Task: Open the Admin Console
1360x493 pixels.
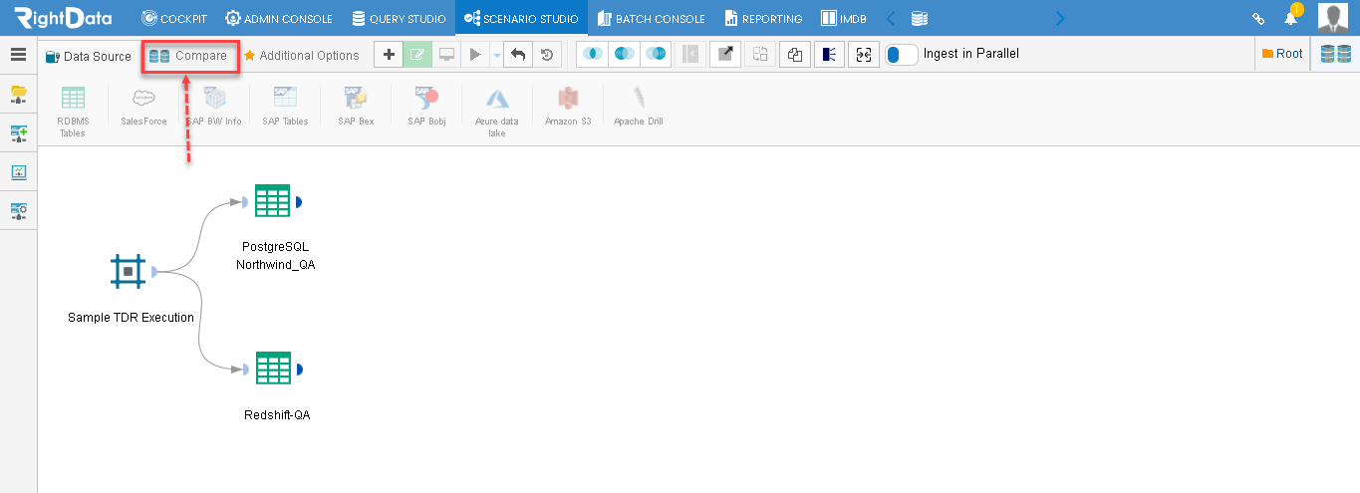Action: click(x=279, y=18)
